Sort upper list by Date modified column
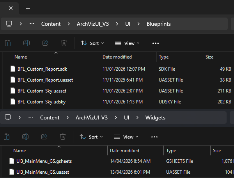This screenshot has width=234, height=178. (x=117, y=57)
